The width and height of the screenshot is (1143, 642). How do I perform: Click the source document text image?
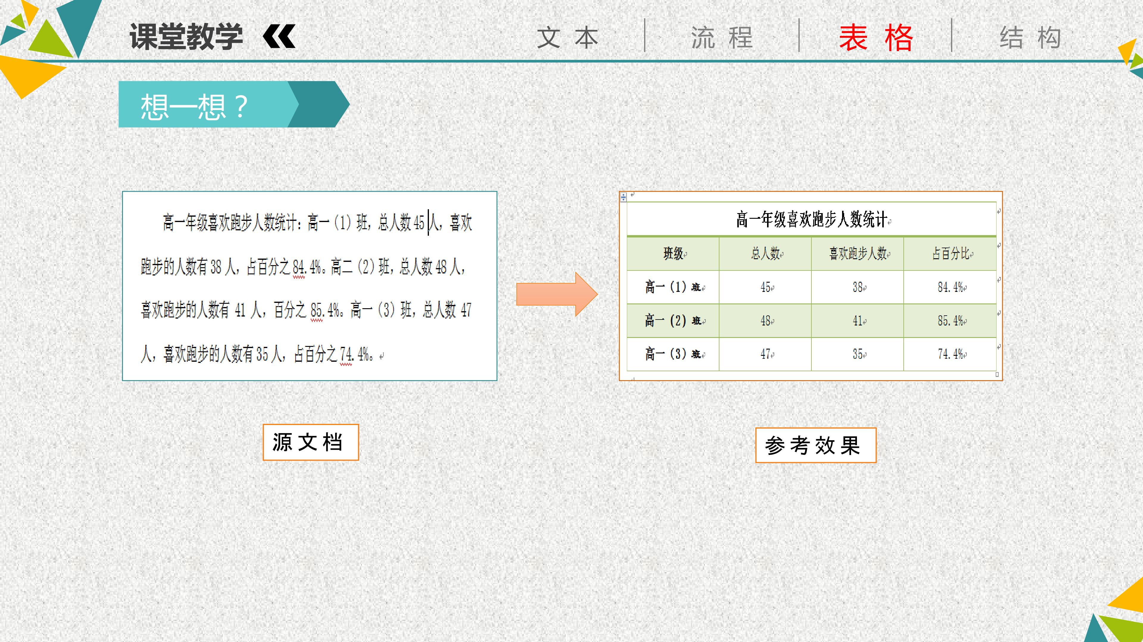pos(310,286)
